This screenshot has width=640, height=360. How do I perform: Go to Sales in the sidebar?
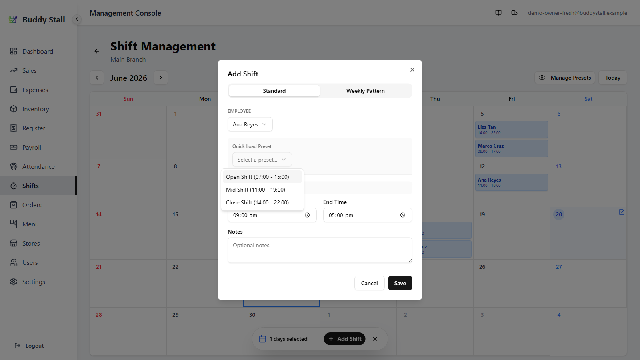[38, 70]
